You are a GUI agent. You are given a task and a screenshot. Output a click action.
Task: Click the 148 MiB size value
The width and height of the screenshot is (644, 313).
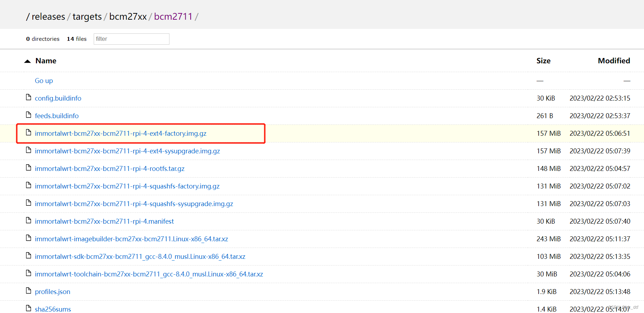[x=549, y=168]
